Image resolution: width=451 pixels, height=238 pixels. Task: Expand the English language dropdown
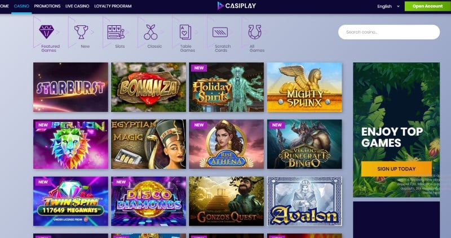tap(388, 6)
